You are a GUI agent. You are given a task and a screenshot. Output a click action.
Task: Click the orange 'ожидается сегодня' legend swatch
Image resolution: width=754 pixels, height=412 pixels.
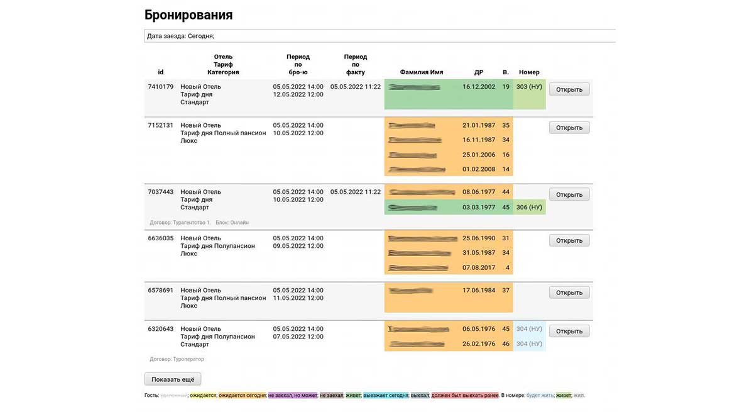(x=242, y=396)
